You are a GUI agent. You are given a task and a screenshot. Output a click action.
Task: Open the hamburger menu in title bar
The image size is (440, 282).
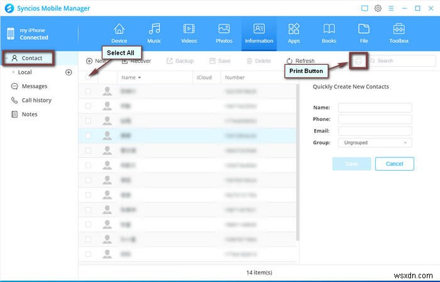(391, 8)
